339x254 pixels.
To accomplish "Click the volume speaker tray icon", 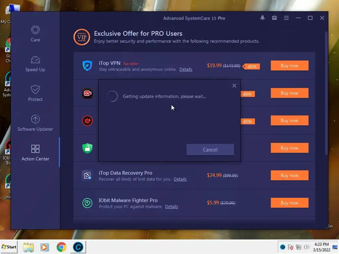I will [306, 247].
